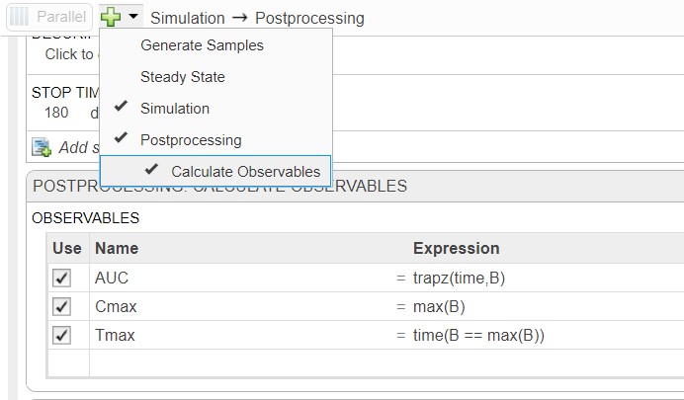This screenshot has height=400, width=684.
Task: Click the Parallel button icon
Action: point(19,17)
